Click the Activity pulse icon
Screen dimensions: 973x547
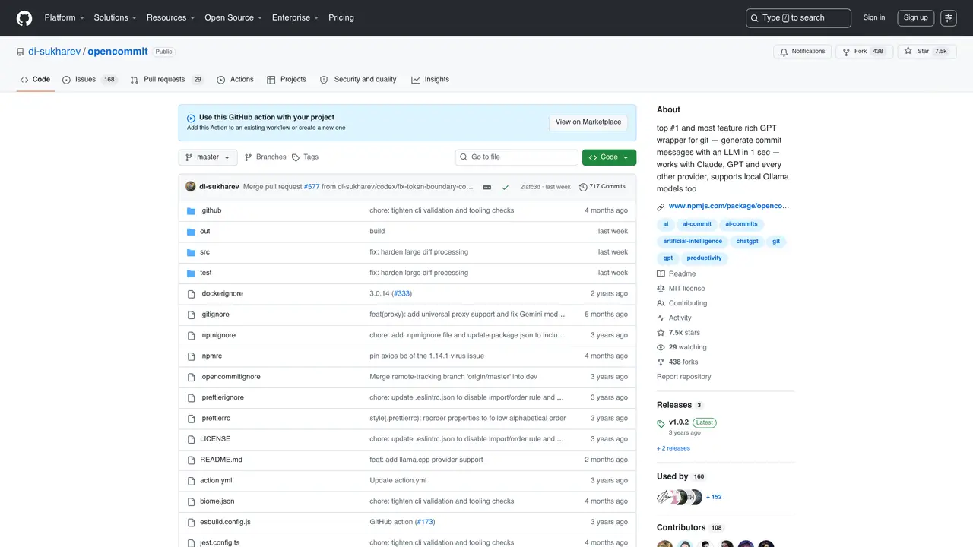pyautogui.click(x=661, y=318)
